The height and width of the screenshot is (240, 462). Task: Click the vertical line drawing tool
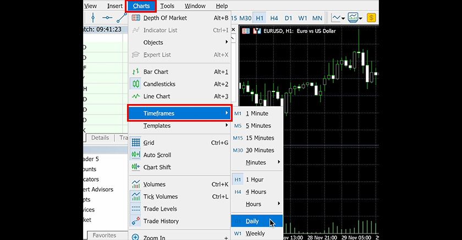point(92,18)
